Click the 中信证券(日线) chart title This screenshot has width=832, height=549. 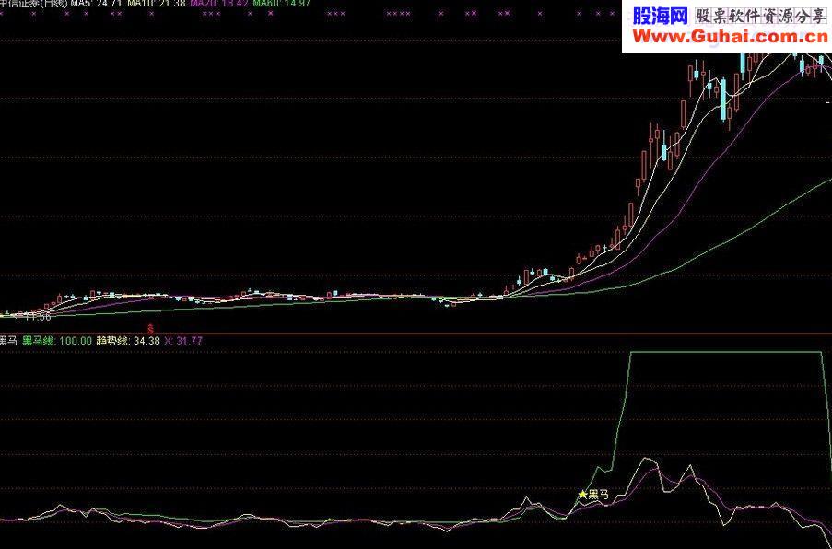coord(34,3)
